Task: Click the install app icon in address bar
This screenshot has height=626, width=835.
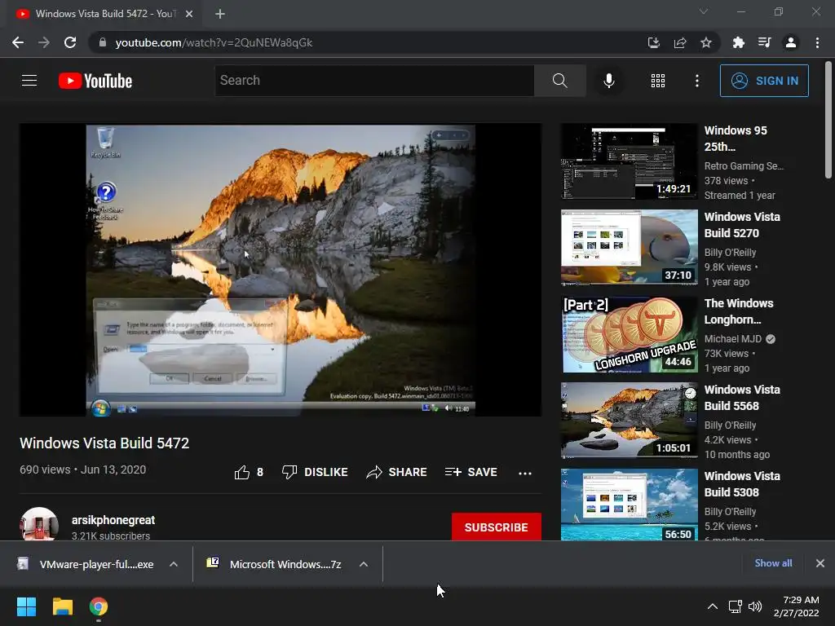Action: pyautogui.click(x=653, y=42)
